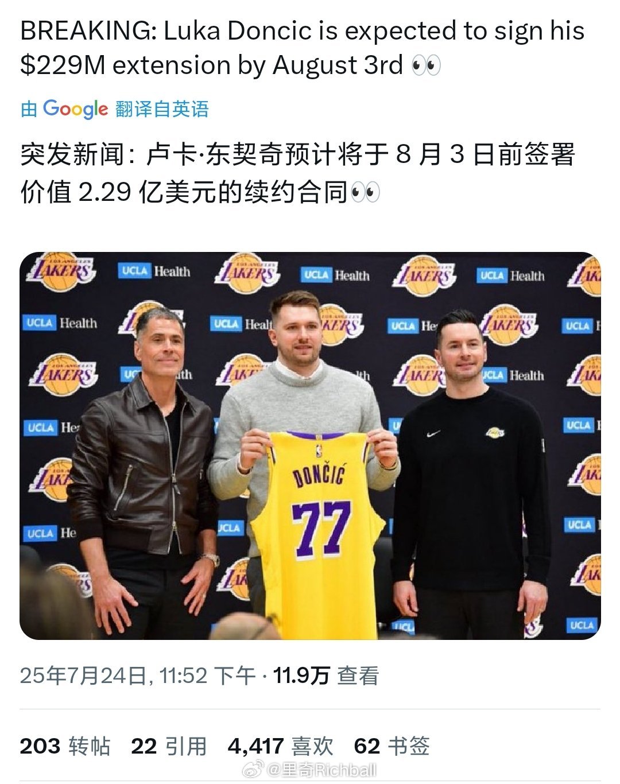Select the English BREAKING tweet text
The height and width of the screenshot is (784, 620).
303,48
